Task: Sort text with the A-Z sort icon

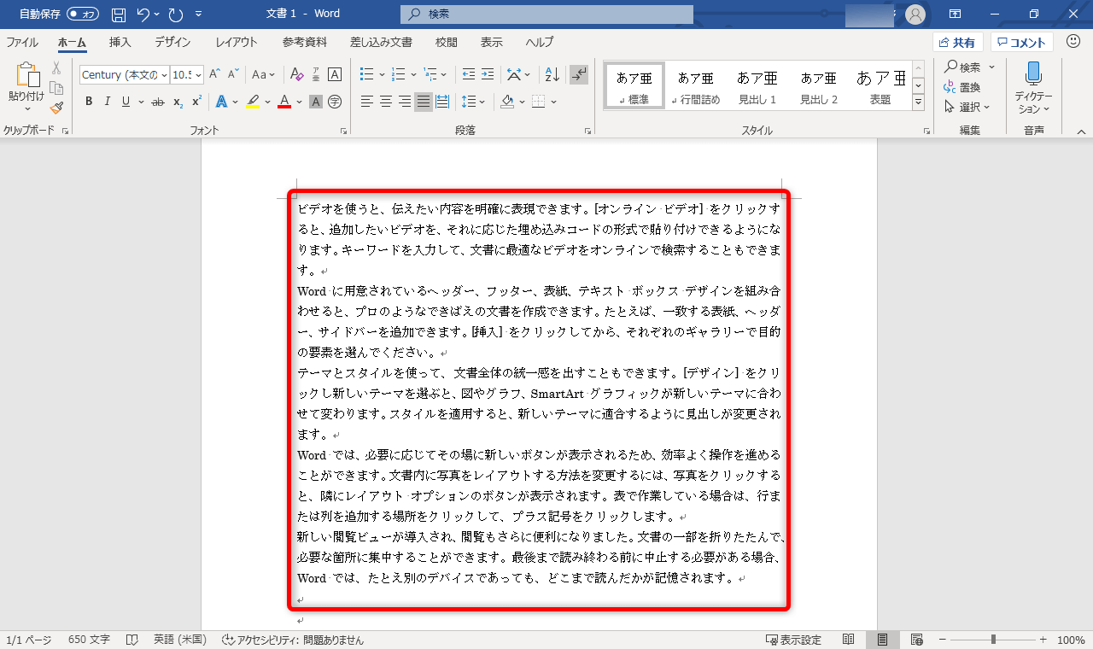Action: tap(552, 74)
